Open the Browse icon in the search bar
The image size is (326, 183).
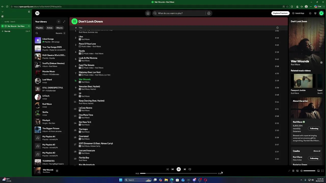click(x=209, y=13)
